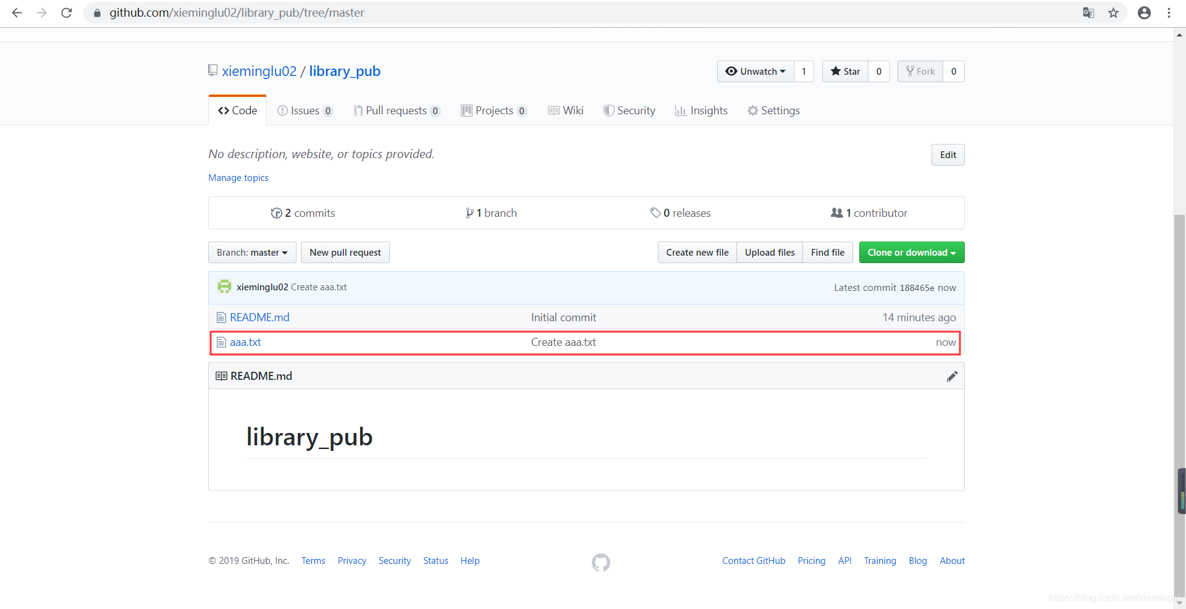Screen dimensions: 1186x609
Task: Open the footer Security link
Action: 395,561
